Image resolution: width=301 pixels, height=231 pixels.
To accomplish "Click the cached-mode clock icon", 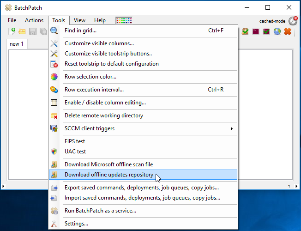I will click(x=293, y=21).
